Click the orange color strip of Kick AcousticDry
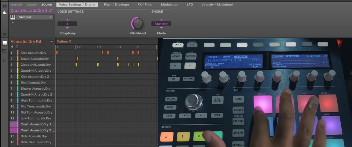Image resolution: width=352 pixels, height=147 pixels. (18, 53)
